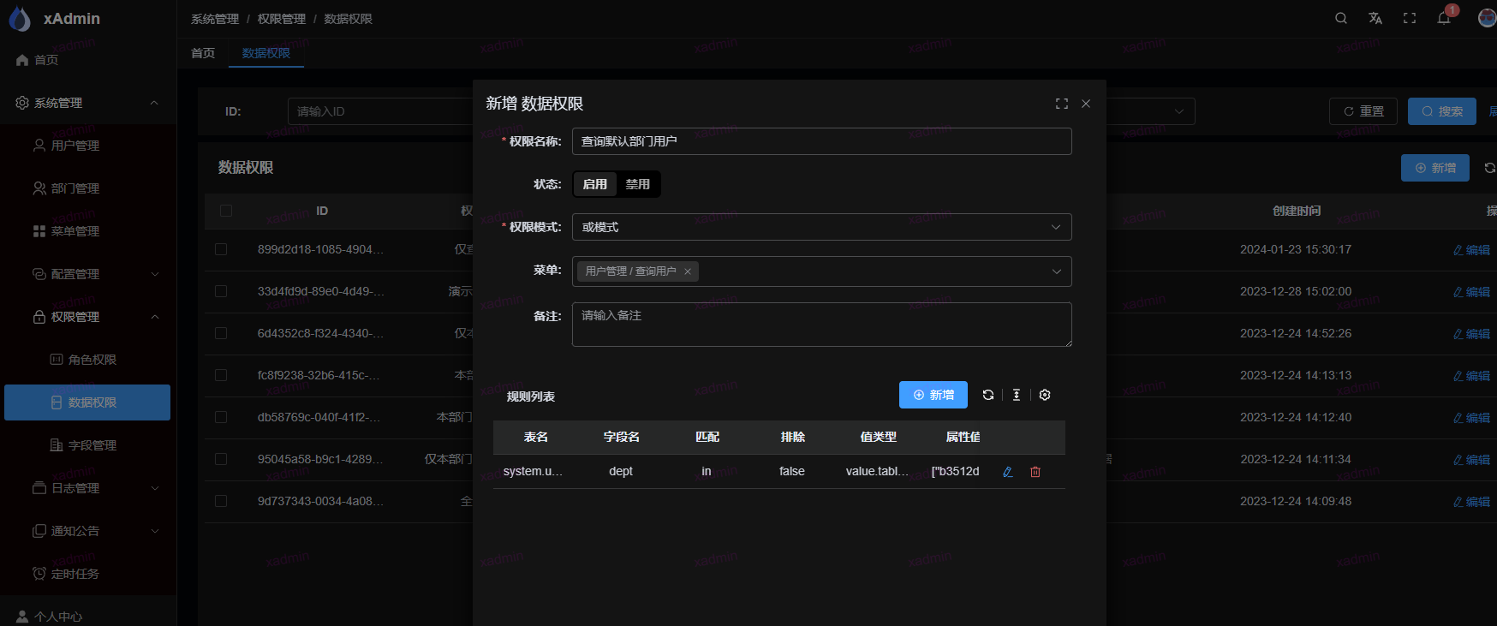Click 新增 button above data table
This screenshot has width=1497, height=626.
pyautogui.click(x=1435, y=168)
